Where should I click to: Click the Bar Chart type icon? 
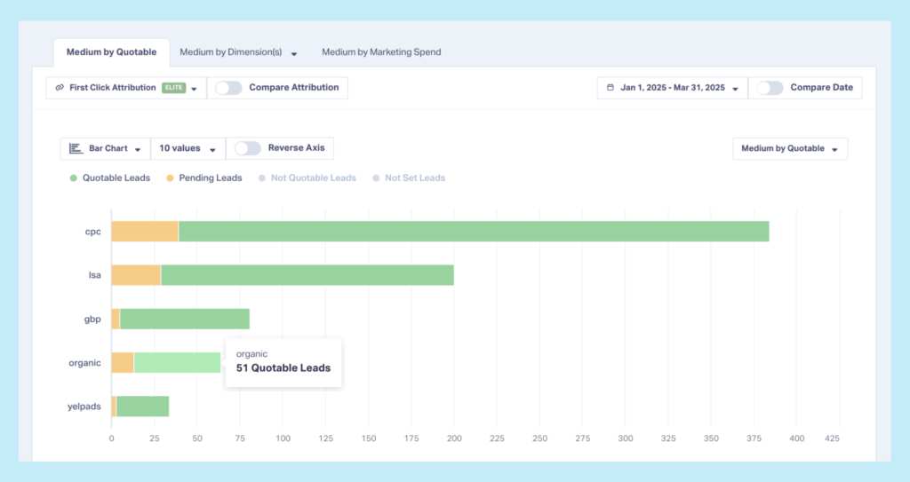[76, 148]
